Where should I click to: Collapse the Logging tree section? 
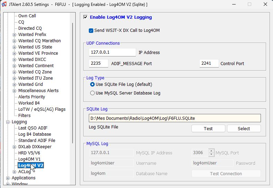click(8, 122)
